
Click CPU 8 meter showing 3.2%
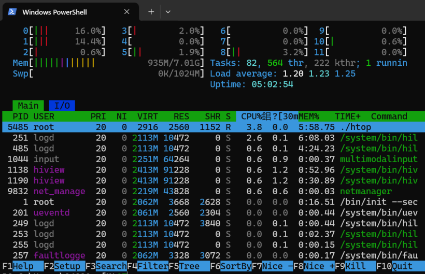(264, 52)
